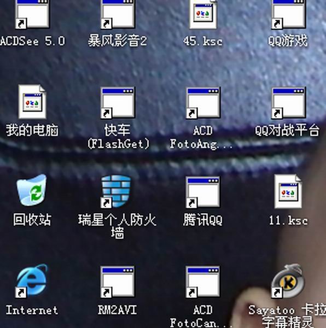Select the 我的电脑 desktop icon
326x328 pixels.
[x=32, y=102]
